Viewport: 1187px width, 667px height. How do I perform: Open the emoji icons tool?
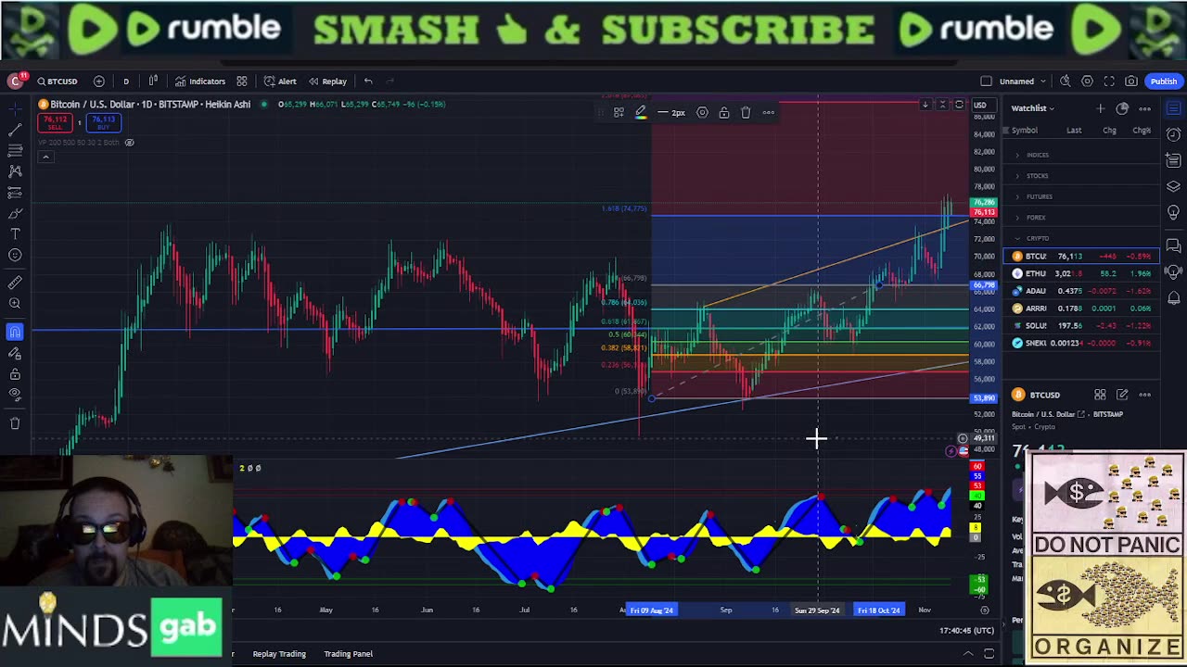tap(15, 256)
